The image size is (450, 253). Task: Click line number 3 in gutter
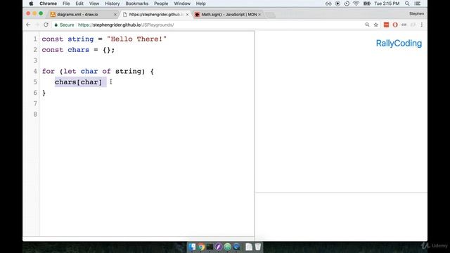(35, 60)
